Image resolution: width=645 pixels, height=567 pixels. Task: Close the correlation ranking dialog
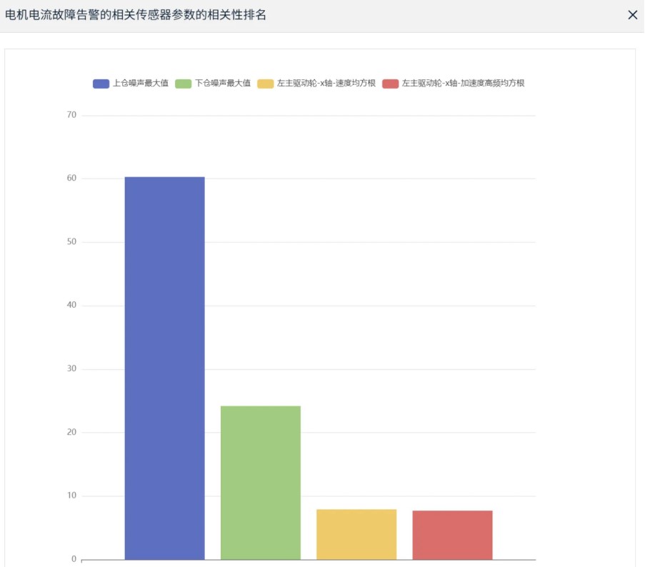632,15
